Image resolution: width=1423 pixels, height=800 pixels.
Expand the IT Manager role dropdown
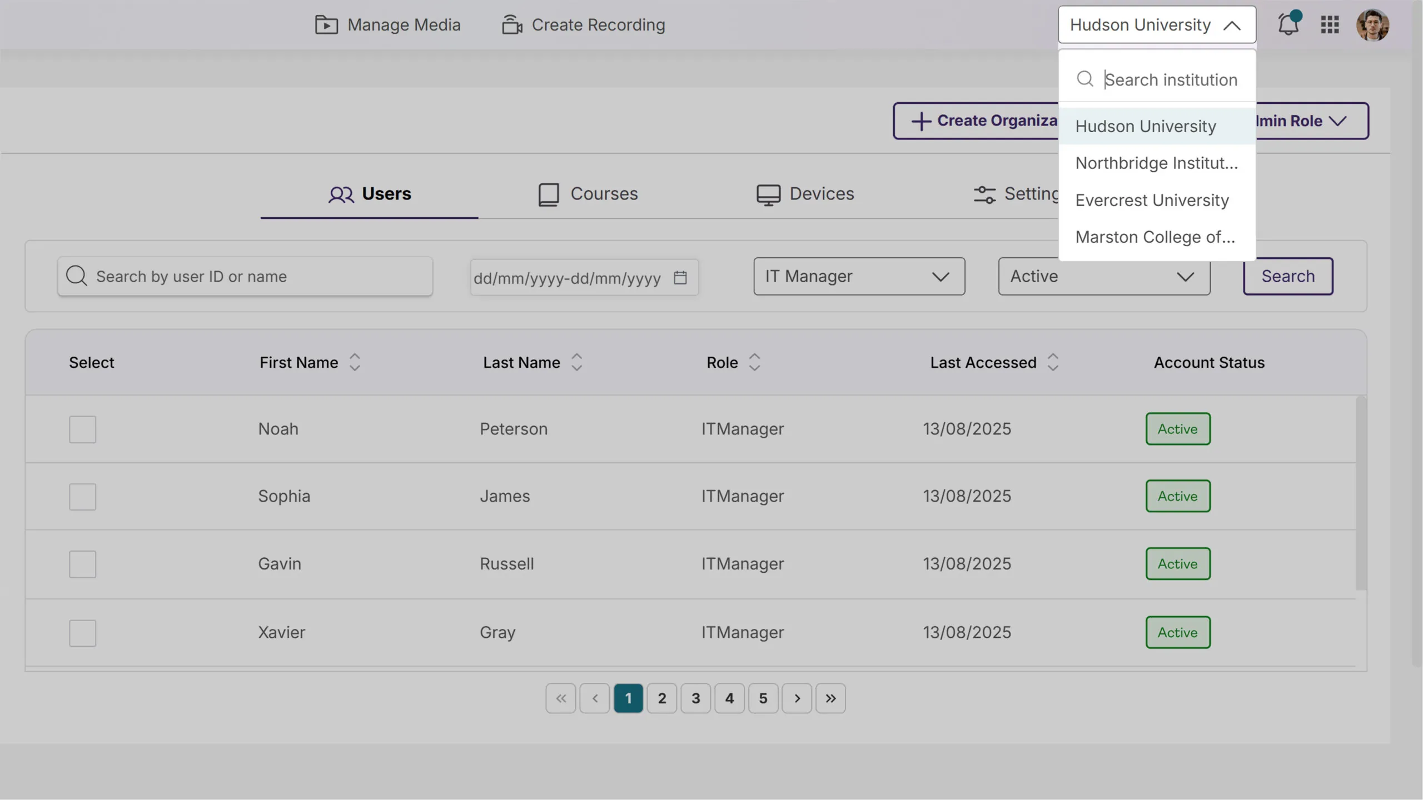[859, 276]
